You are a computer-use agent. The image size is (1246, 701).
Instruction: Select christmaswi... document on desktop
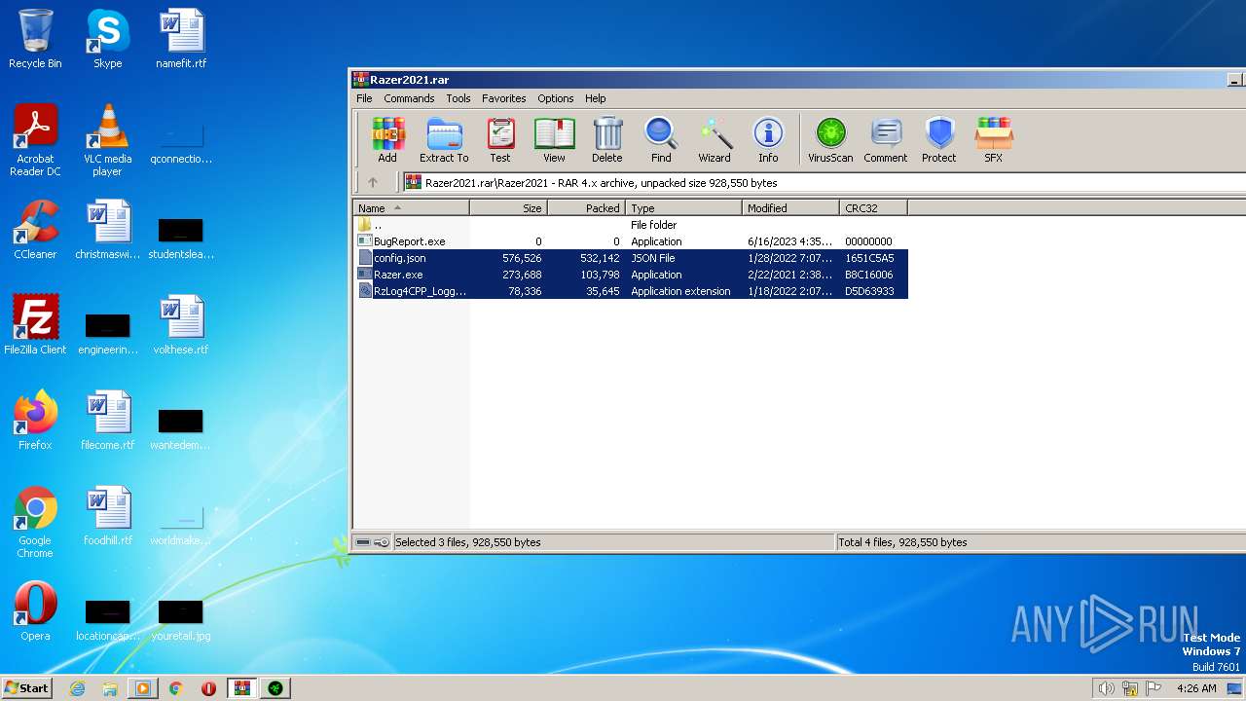click(107, 231)
